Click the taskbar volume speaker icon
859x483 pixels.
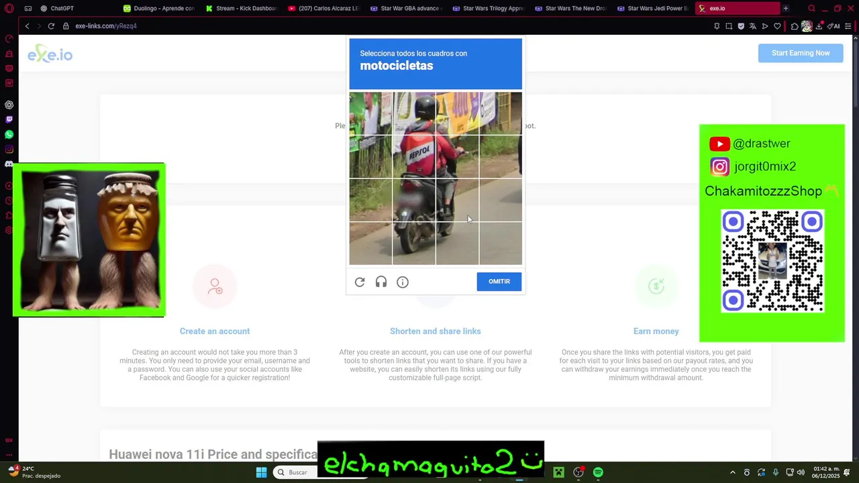801,472
